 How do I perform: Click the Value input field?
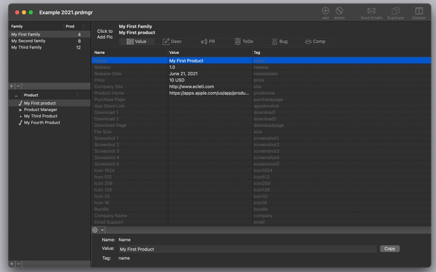click(x=247, y=249)
